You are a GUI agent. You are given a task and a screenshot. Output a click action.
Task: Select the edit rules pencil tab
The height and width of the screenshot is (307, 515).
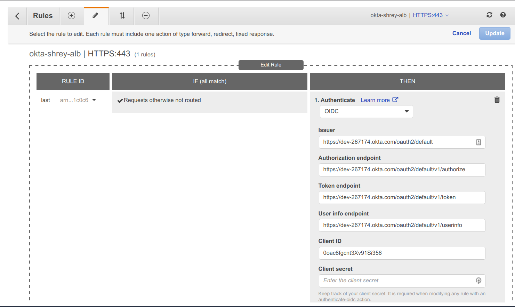[x=96, y=16]
